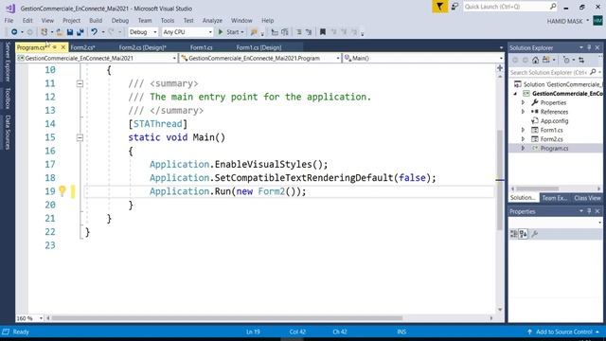Open the Pending Changes Filter icon
The width and height of the screenshot is (606, 341).
pyautogui.click(x=566, y=60)
